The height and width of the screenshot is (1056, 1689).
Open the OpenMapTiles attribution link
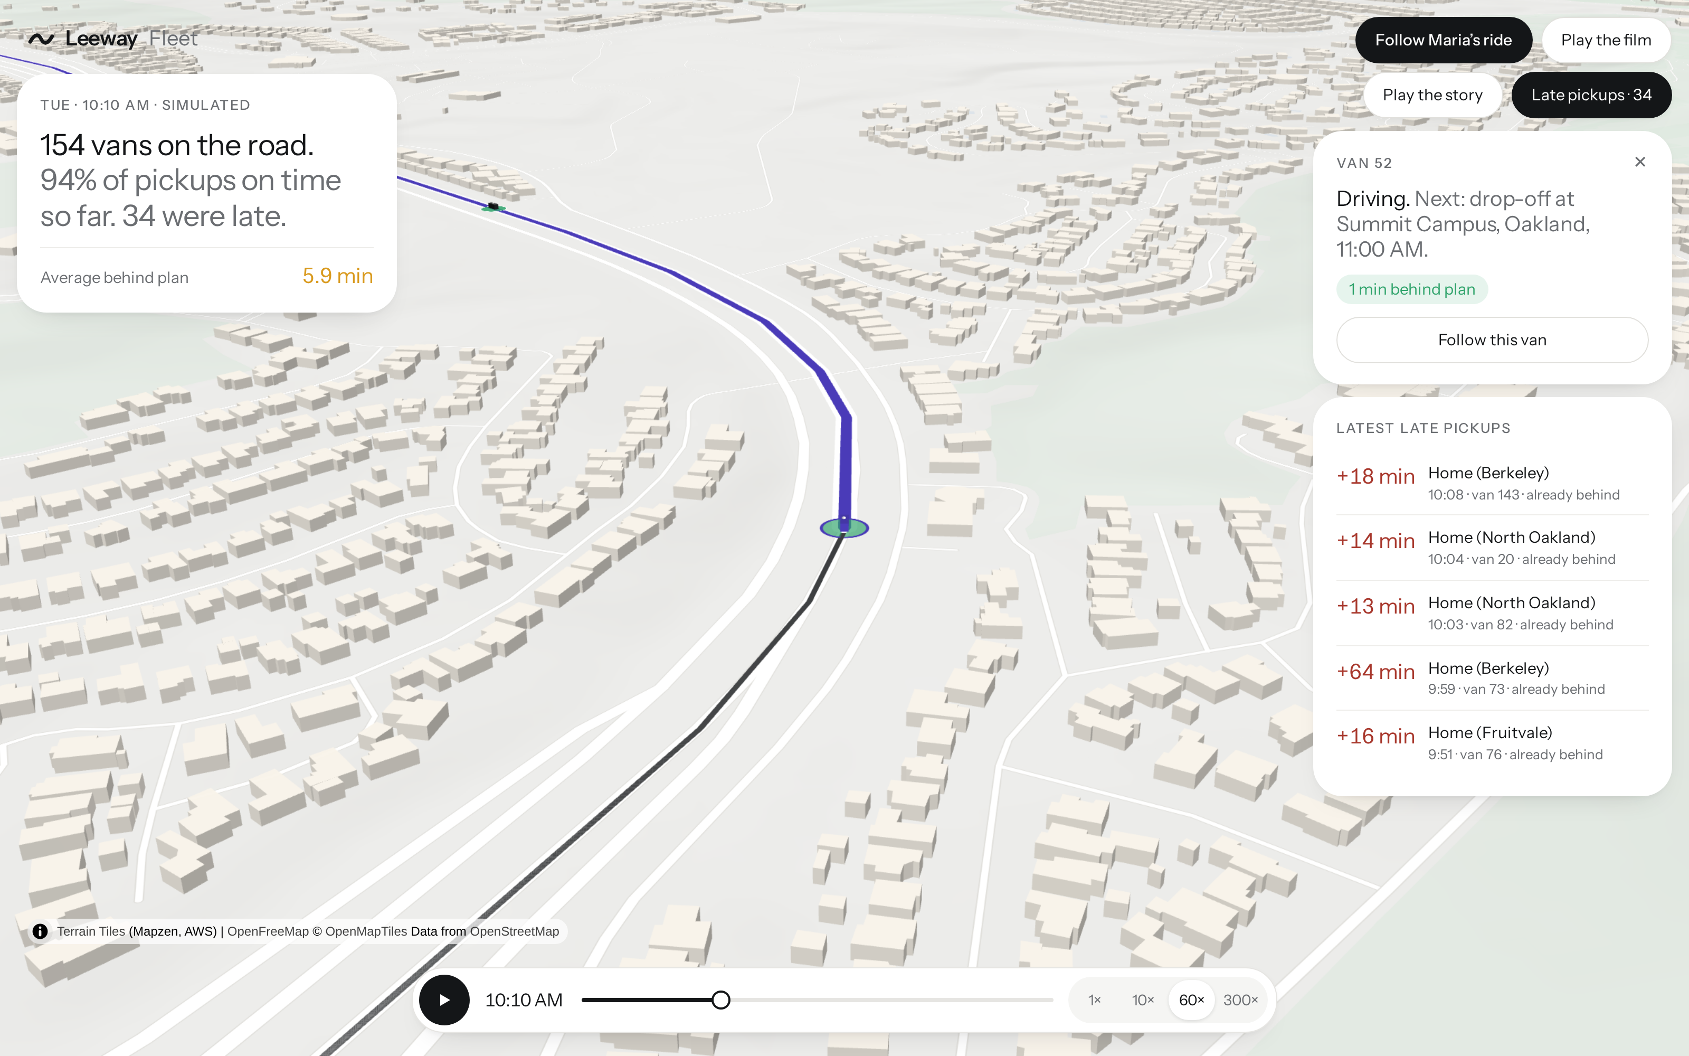click(366, 931)
